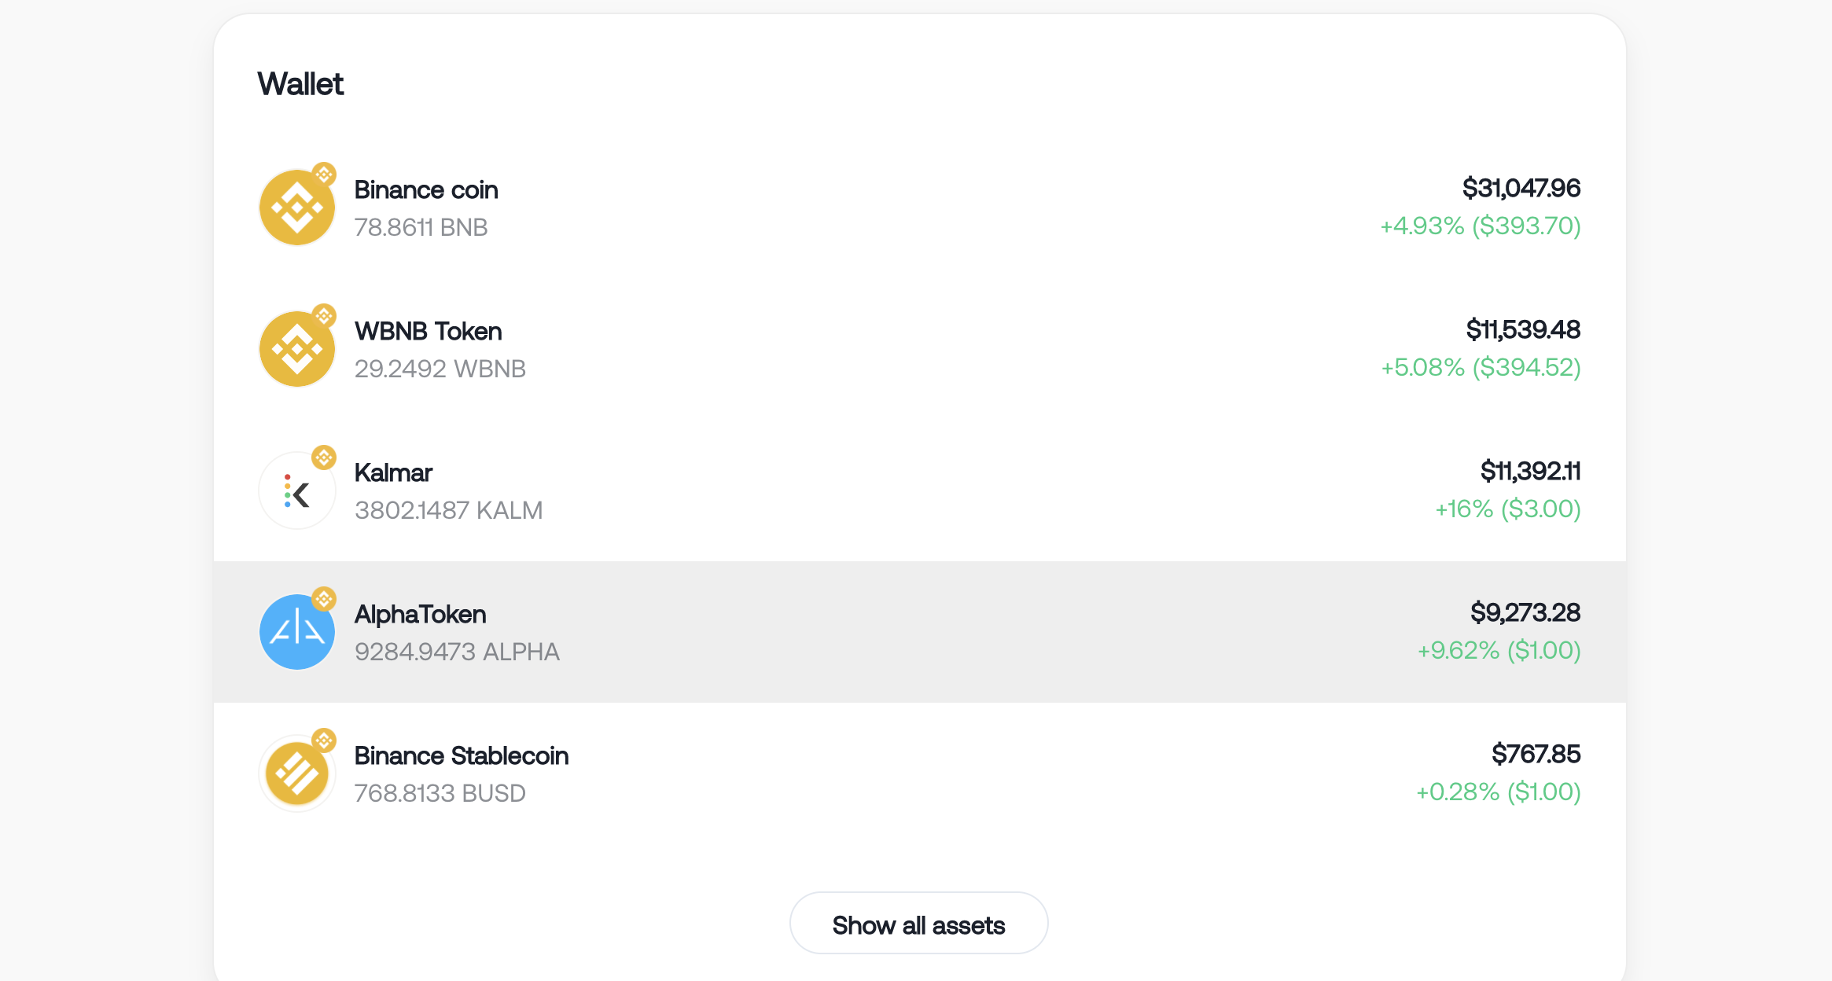Click the Kalmar token logo icon
Screen dimensions: 1832x981
coord(297,490)
